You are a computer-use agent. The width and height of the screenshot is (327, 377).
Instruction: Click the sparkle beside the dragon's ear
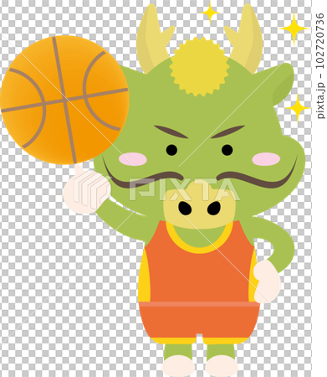point(298,108)
